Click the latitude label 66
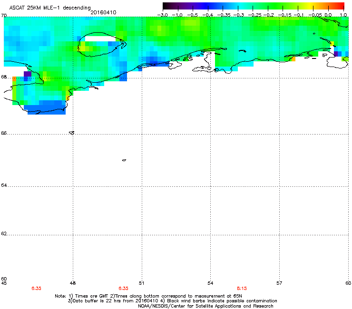The height and width of the screenshot is (309, 352). click(x=4, y=133)
